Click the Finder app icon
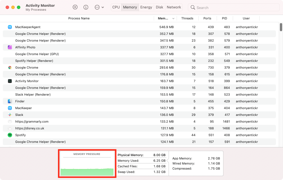 click(10, 101)
